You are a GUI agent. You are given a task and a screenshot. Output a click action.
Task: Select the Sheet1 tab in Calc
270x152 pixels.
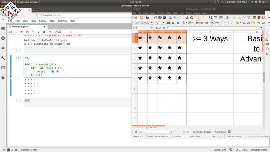(x=153, y=128)
